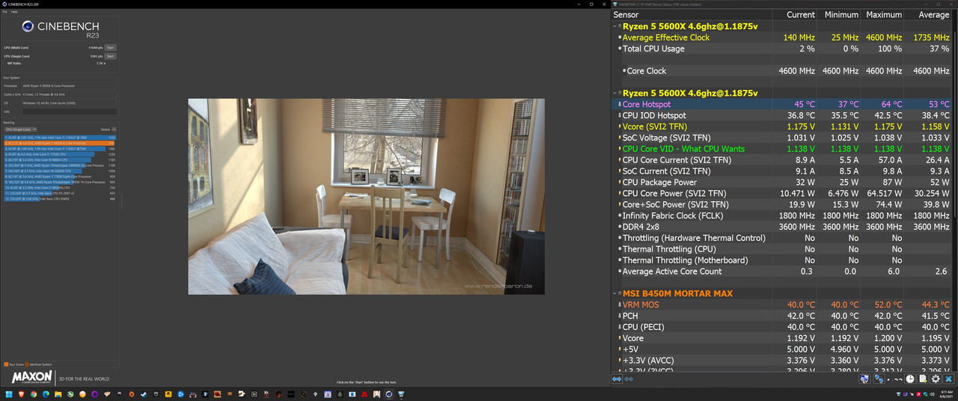Screen dimensions: 958x401
Task: Click HWiNFO blue X close sensors icon
Action: 948,379
